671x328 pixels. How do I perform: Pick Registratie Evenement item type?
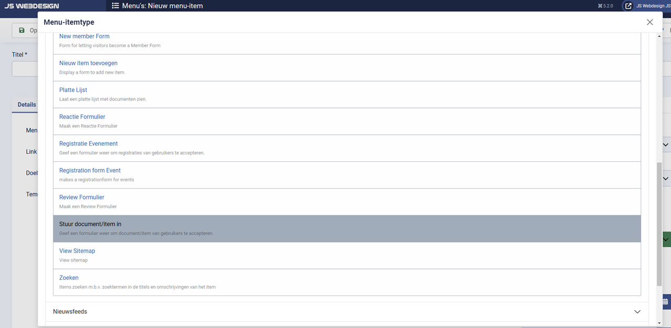tap(89, 143)
